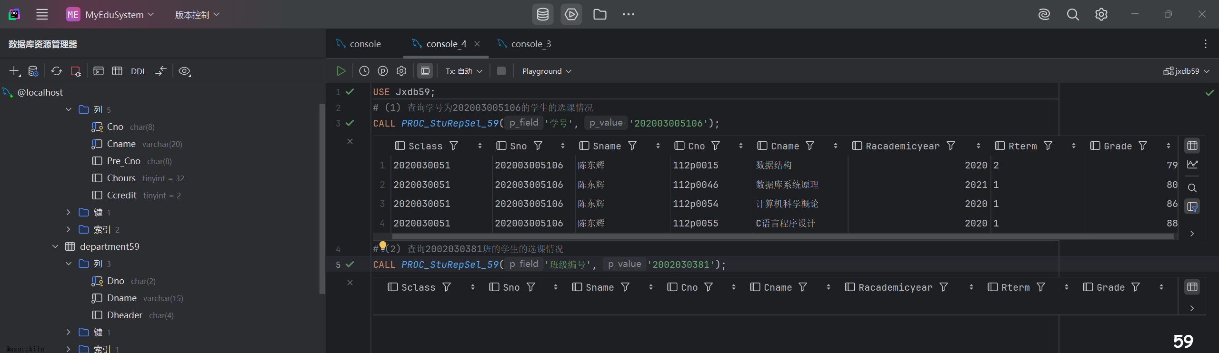
Task: Open the Tx auto transaction mode dropdown
Action: [464, 71]
